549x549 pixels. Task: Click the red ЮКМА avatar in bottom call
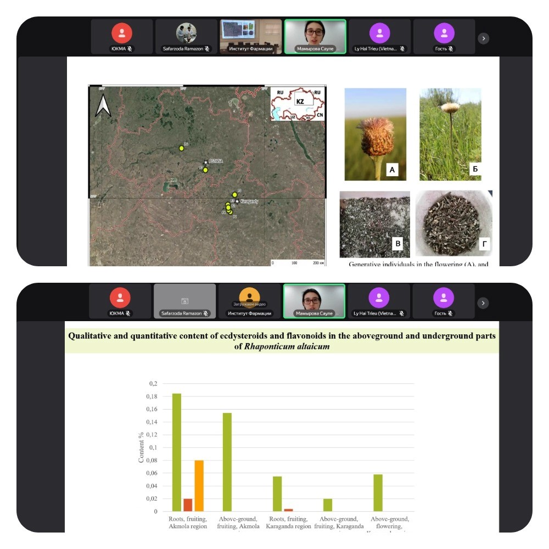[x=120, y=297]
